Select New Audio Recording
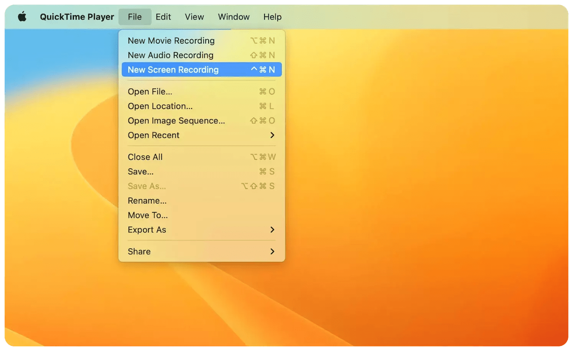573x351 pixels. tap(170, 55)
